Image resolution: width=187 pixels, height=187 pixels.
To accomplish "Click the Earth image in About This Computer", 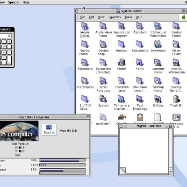I will (19, 131).
